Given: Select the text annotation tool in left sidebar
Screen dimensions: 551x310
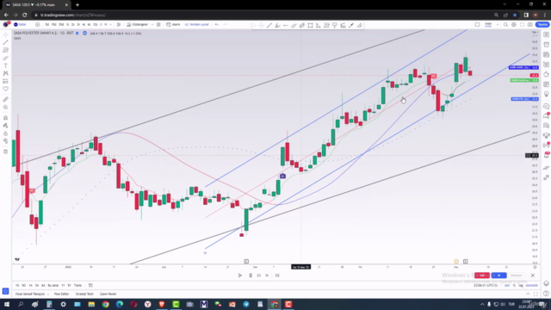Looking at the screenshot, I should tap(6, 65).
